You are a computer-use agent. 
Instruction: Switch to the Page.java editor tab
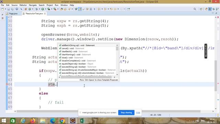tap(12, 14)
